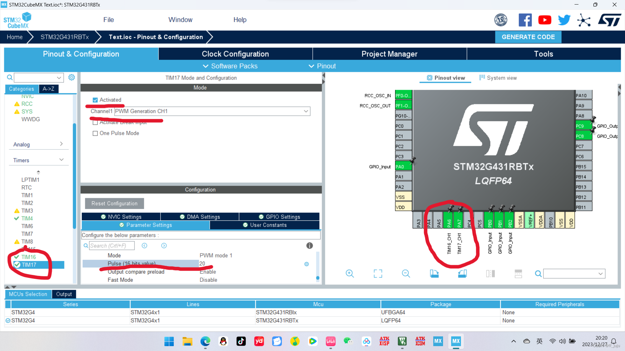Viewport: 625px width, 351px height.
Task: Open DMA Settings tab
Action: tap(200, 217)
